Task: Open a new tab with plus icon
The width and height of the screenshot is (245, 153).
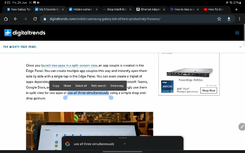Action: coord(236,10)
